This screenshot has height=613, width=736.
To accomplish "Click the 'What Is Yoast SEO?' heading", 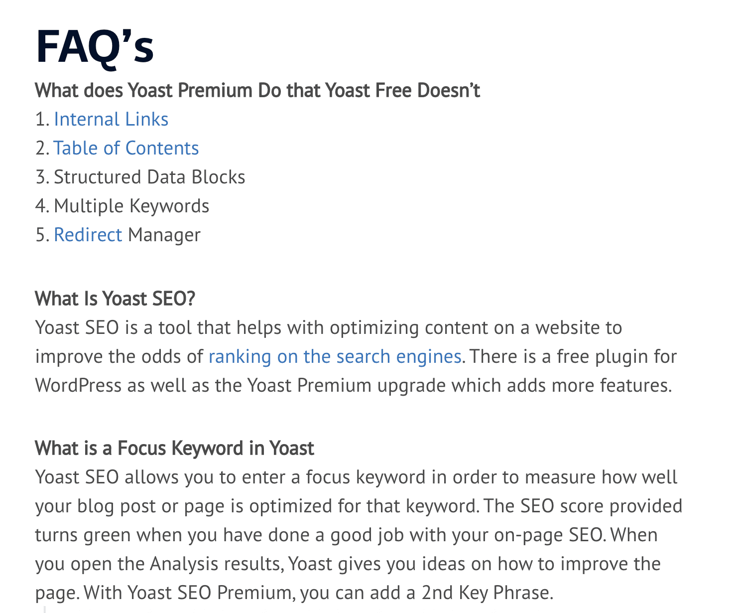I will click(x=115, y=299).
